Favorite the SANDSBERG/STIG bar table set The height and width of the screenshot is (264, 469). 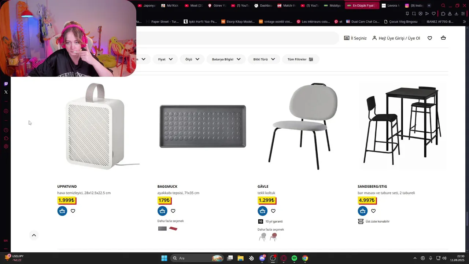coord(373,211)
